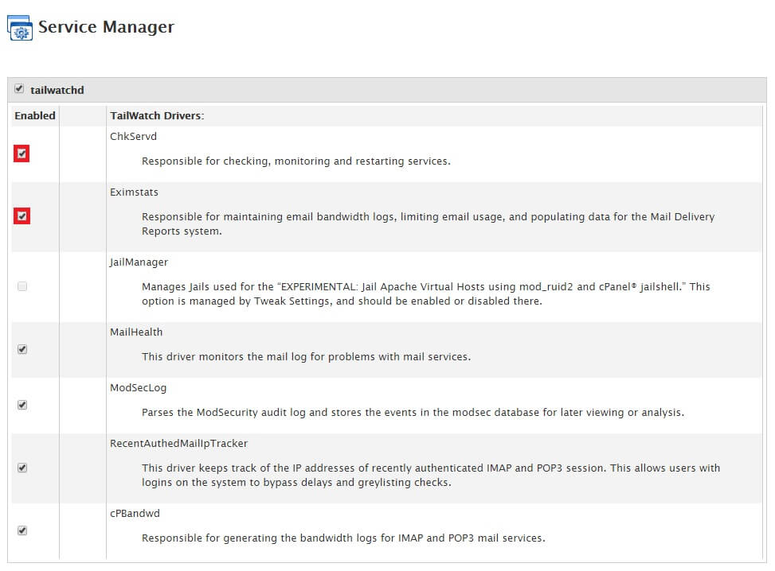Click the greyed JailManager checkbox
The width and height of the screenshot is (775, 571).
coord(22,286)
